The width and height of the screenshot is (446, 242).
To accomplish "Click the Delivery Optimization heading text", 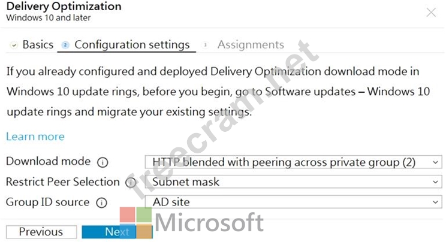I will 64,6.
